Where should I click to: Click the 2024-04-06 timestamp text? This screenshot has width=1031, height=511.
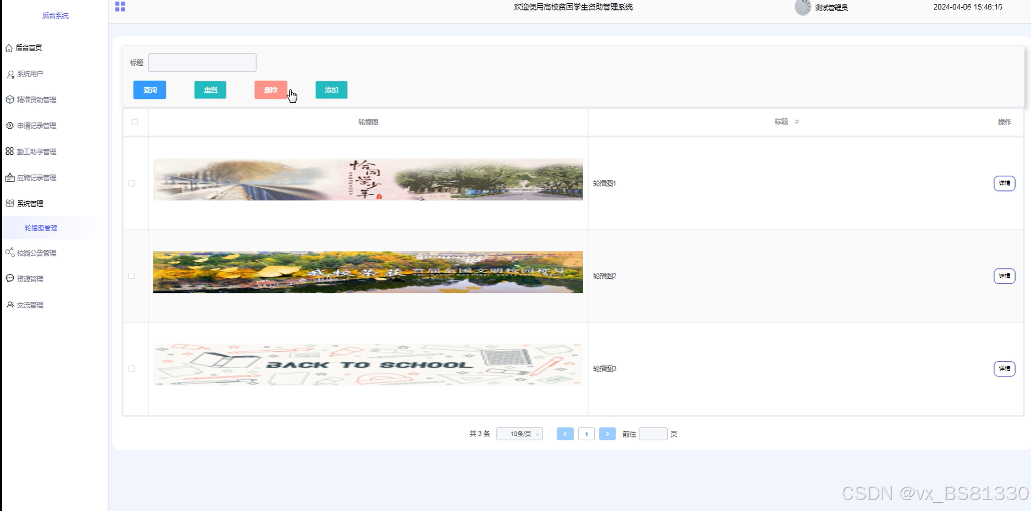tap(967, 7)
